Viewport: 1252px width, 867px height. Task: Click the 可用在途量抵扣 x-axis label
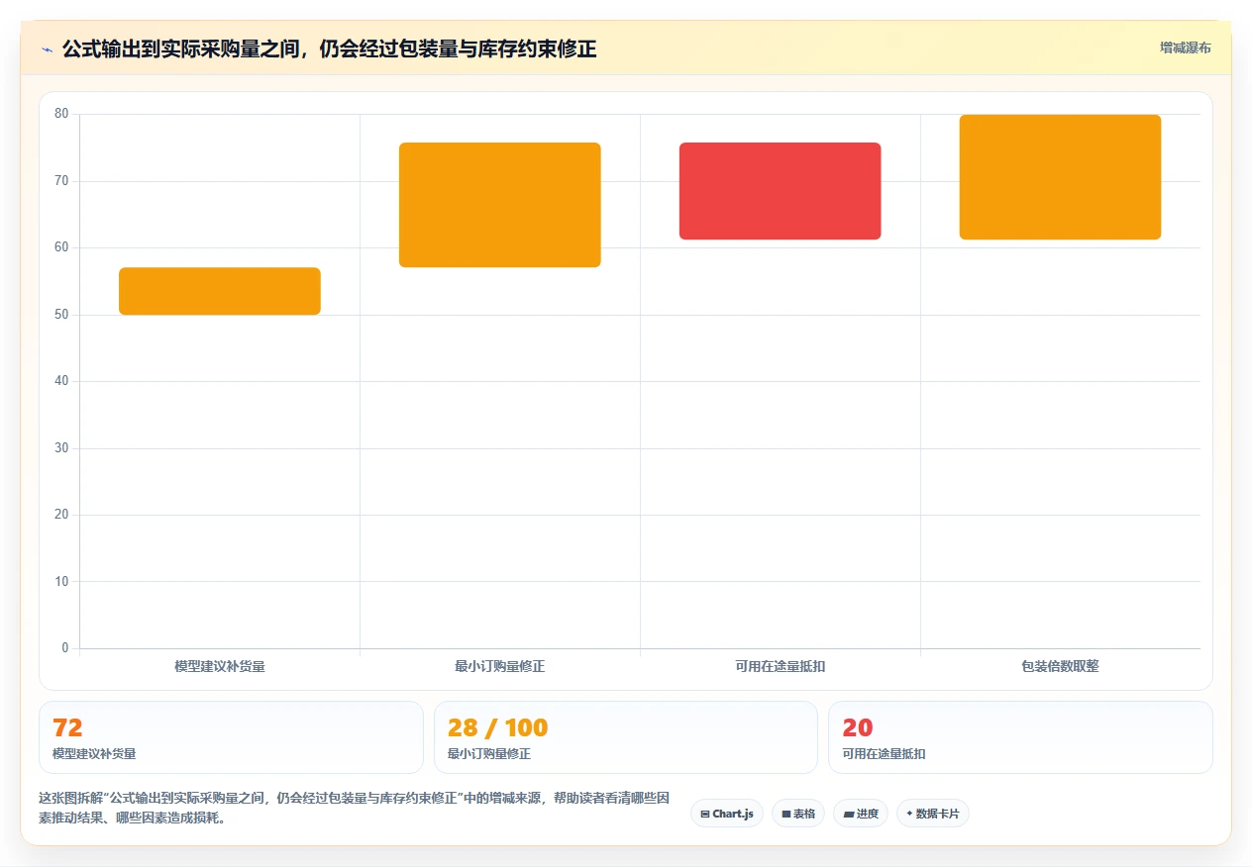pyautogui.click(x=781, y=666)
